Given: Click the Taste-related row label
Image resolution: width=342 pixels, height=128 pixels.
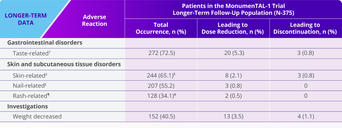Looking at the screenshot, I should 32,54.
